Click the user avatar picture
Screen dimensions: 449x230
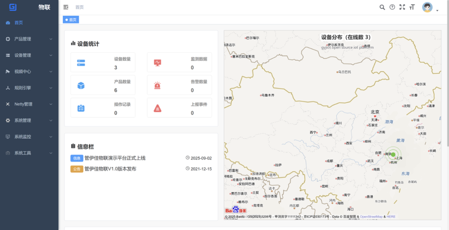point(427,7)
